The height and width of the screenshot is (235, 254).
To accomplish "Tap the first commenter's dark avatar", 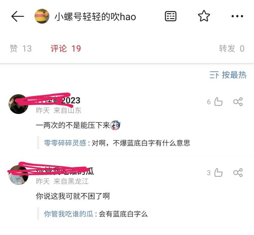I will (18, 104).
